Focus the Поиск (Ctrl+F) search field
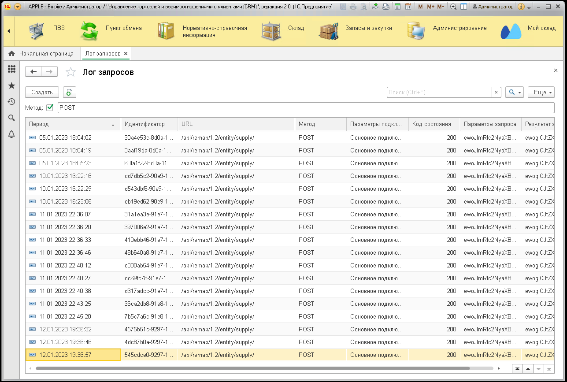Viewport: 567px width, 382px height. (439, 92)
